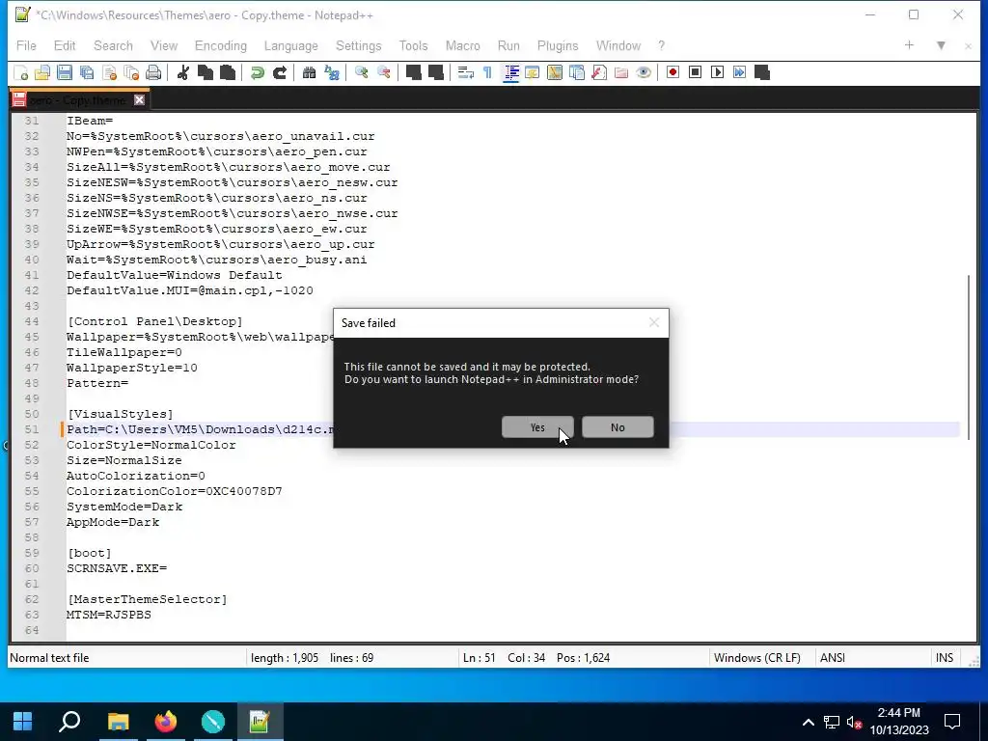
Task: Open the Edit menu
Action: click(x=65, y=46)
